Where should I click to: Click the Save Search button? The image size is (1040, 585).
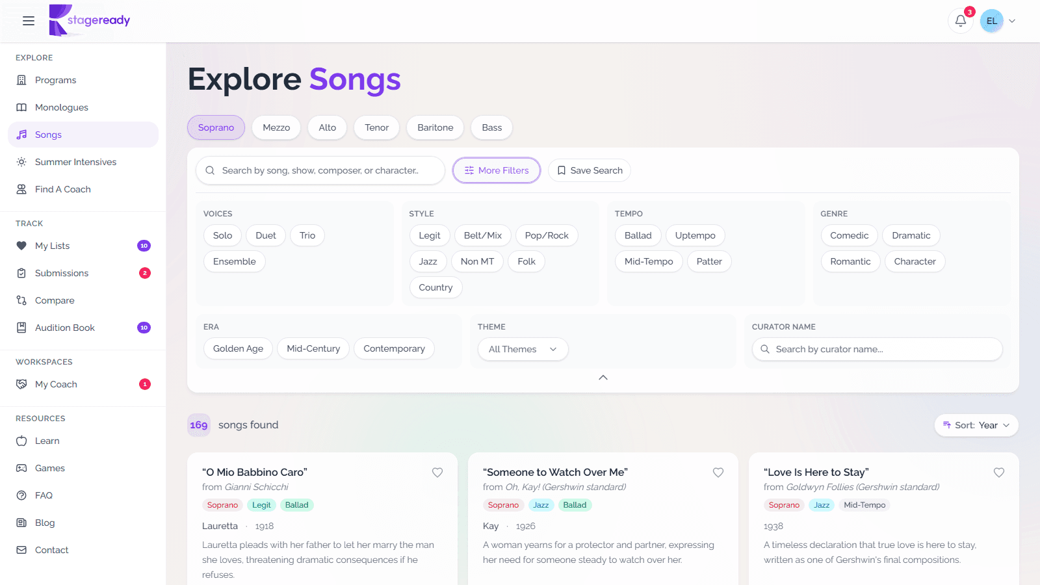pyautogui.click(x=590, y=170)
